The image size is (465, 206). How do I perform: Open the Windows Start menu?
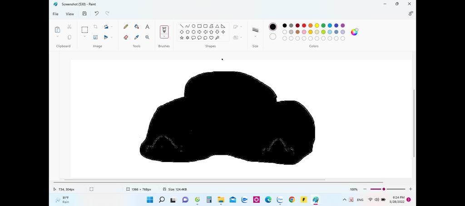[150, 200]
